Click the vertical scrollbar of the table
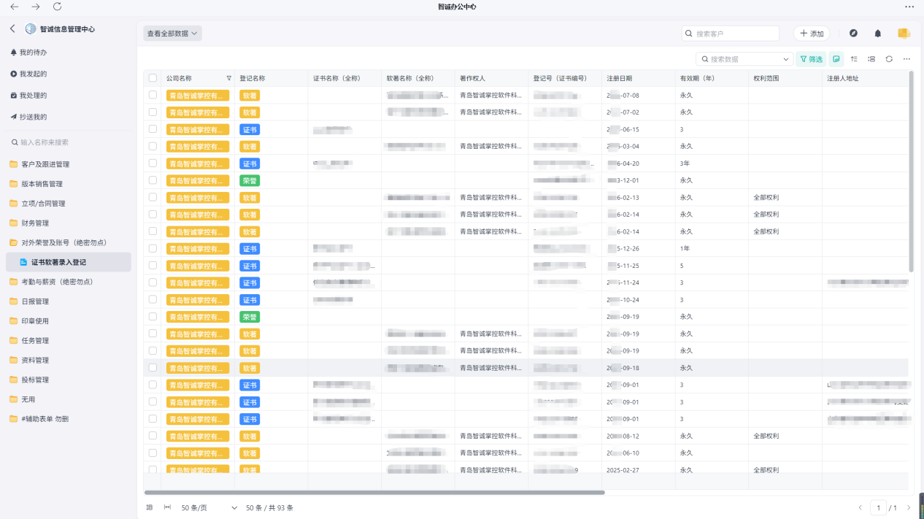 click(x=911, y=172)
